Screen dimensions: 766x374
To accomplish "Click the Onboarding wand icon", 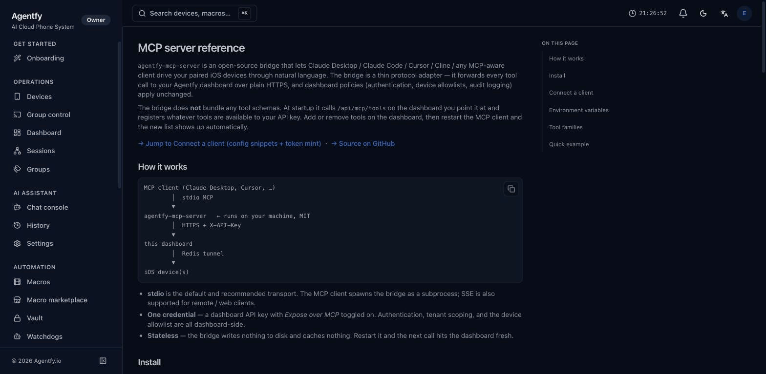I will [17, 59].
